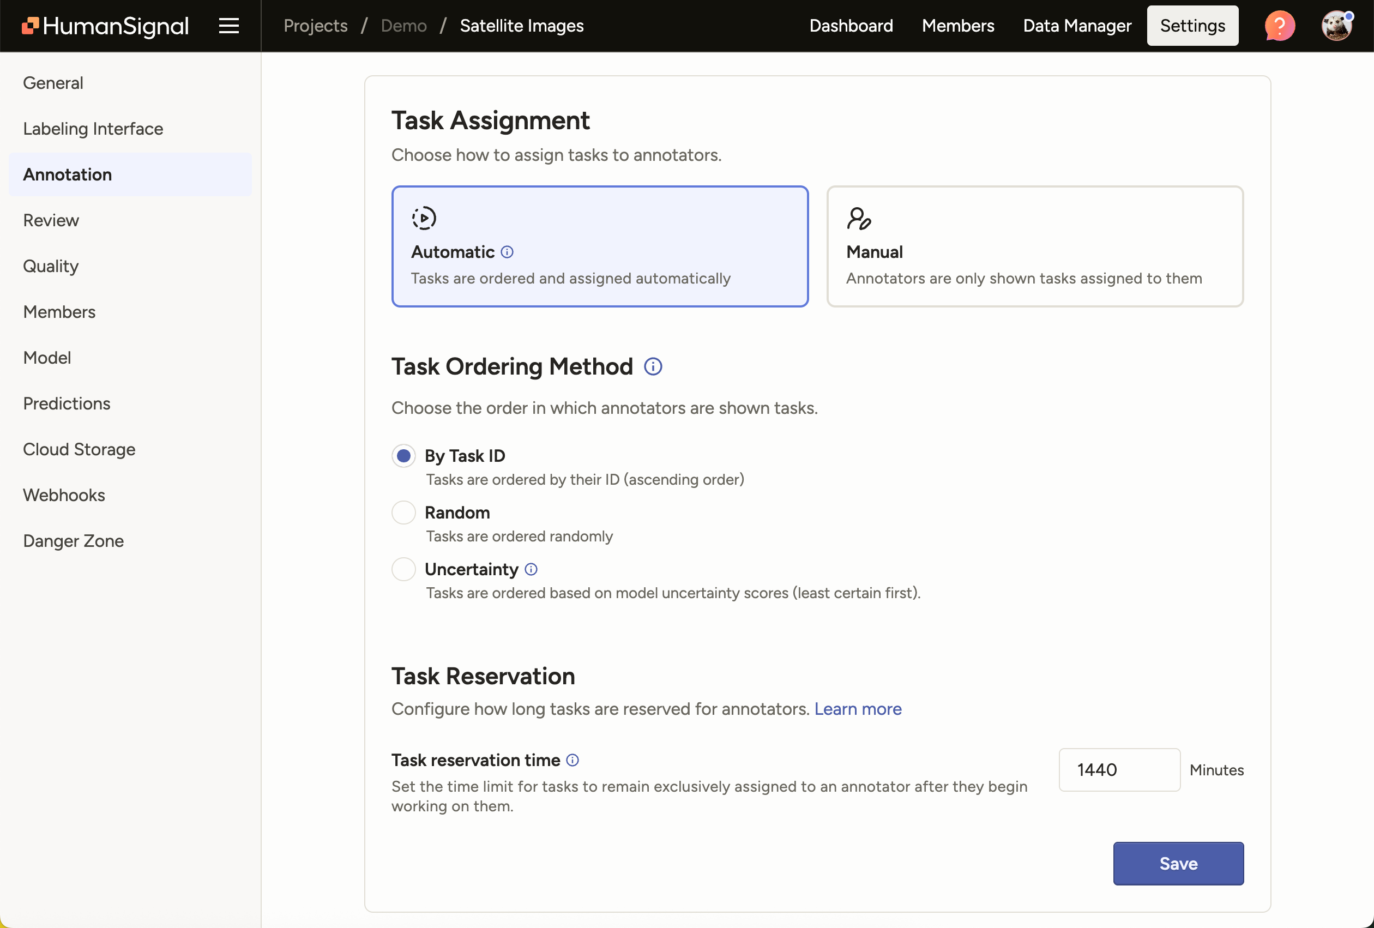
Task: Select the Random task ordering option
Action: (x=403, y=513)
